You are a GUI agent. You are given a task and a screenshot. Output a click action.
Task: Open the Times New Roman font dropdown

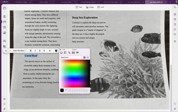coord(19,51)
